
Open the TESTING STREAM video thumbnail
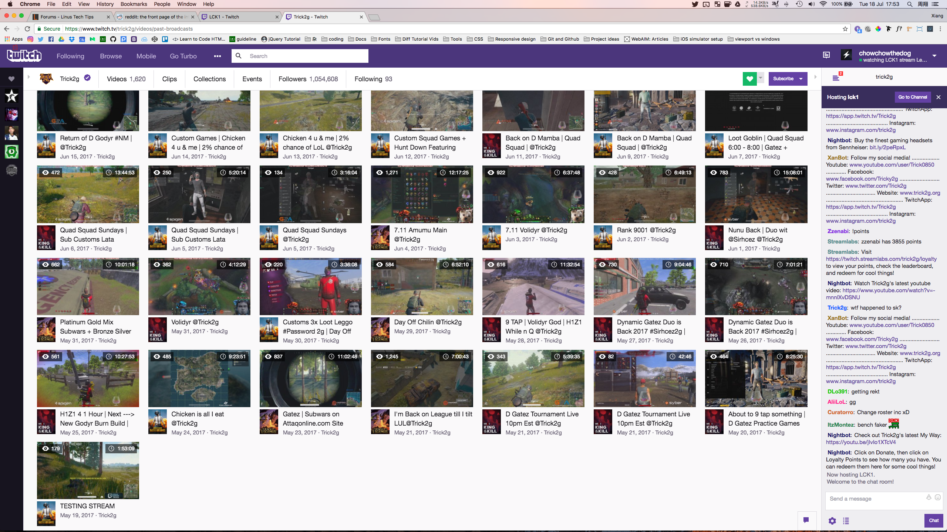88,470
